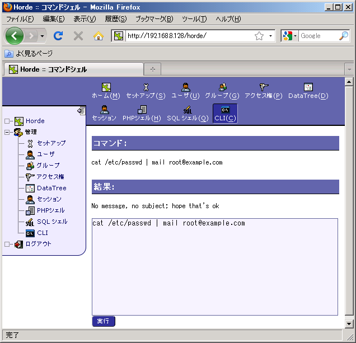The height and width of the screenshot is (343, 356).
Task: Click セットアップ link in sidebar
Action: (51, 143)
